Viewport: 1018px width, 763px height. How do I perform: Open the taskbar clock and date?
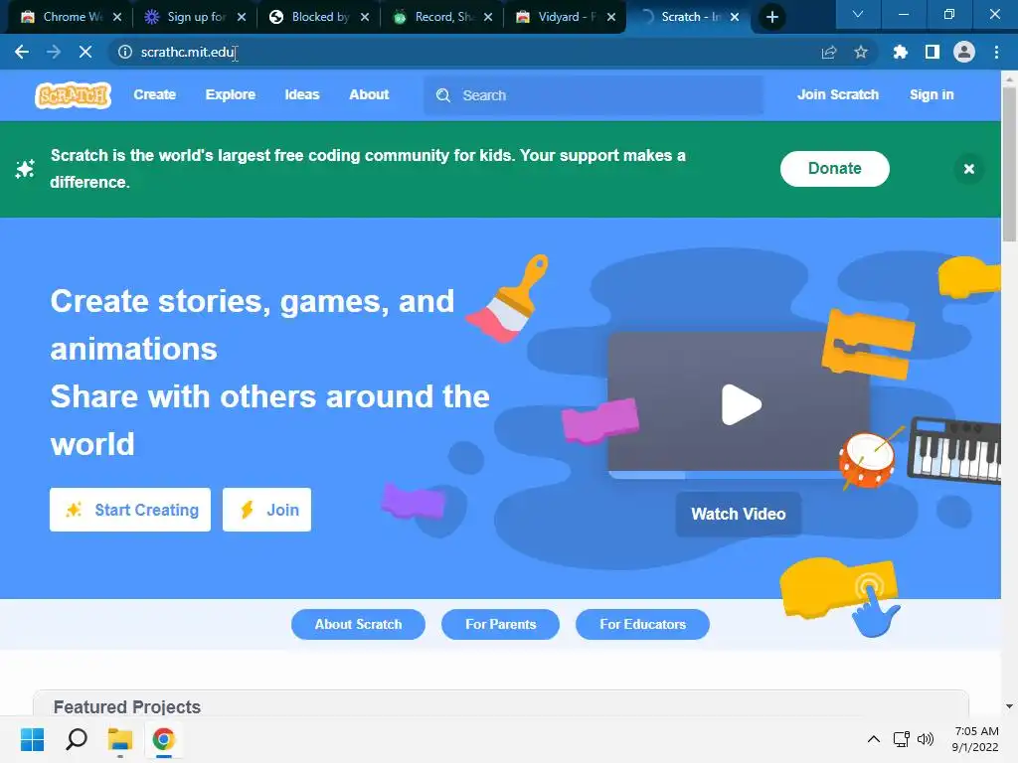pos(975,739)
